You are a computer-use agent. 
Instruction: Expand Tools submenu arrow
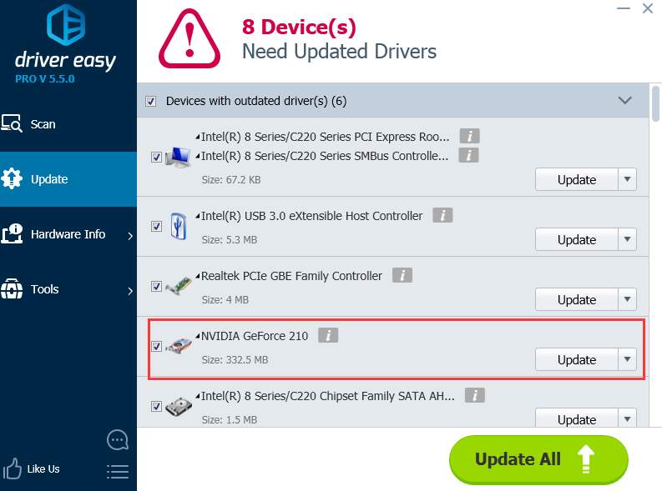[130, 291]
